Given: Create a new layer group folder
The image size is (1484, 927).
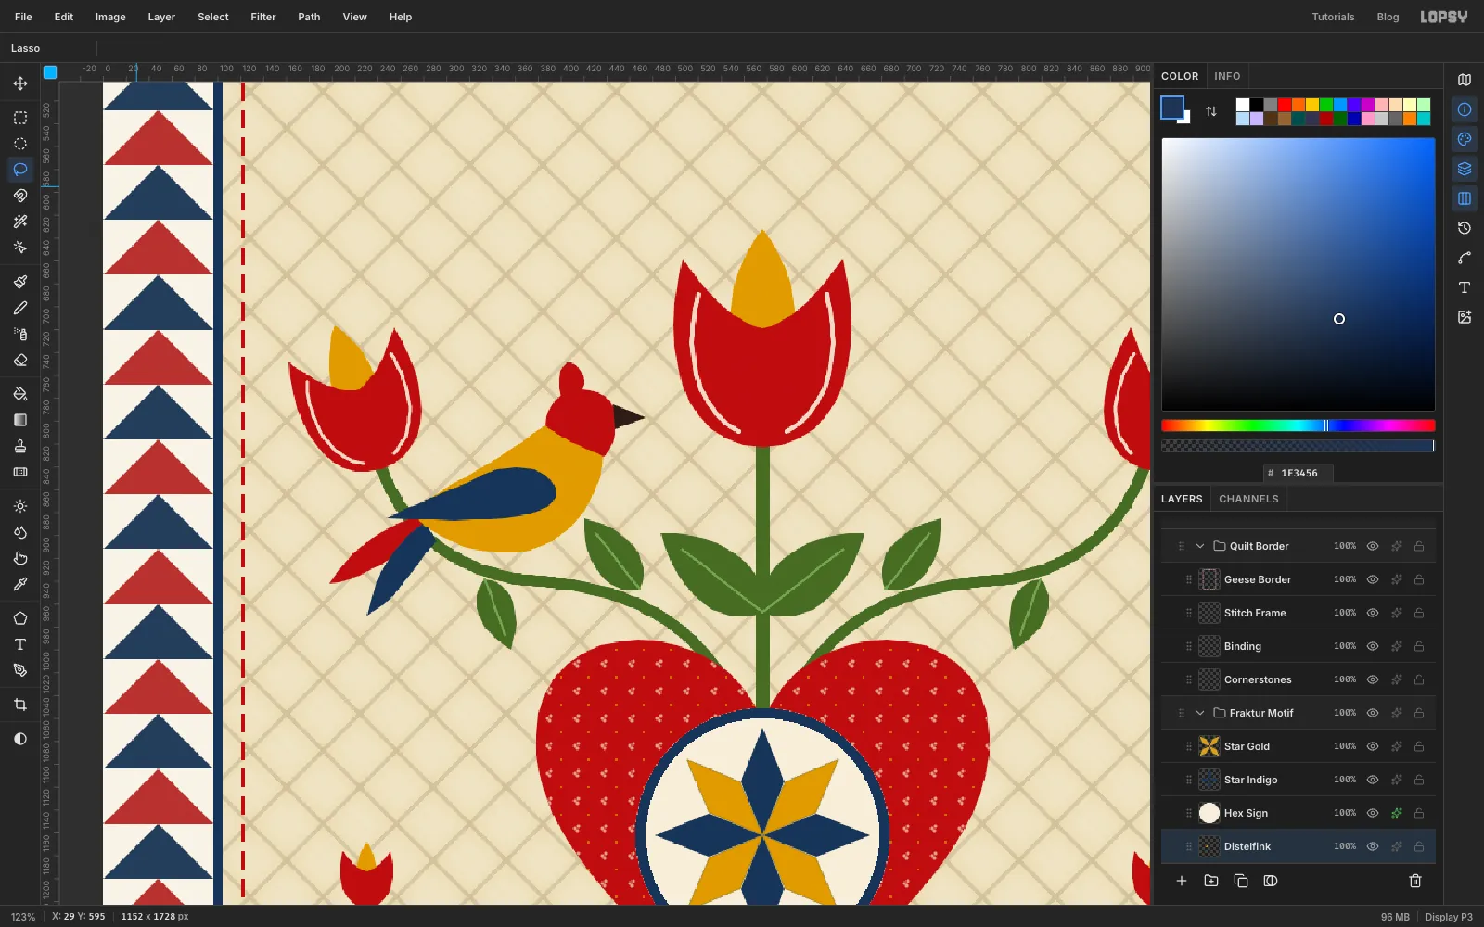Looking at the screenshot, I should click(x=1211, y=881).
